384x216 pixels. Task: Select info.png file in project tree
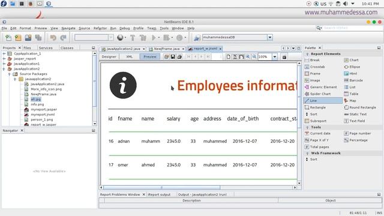[37, 104]
